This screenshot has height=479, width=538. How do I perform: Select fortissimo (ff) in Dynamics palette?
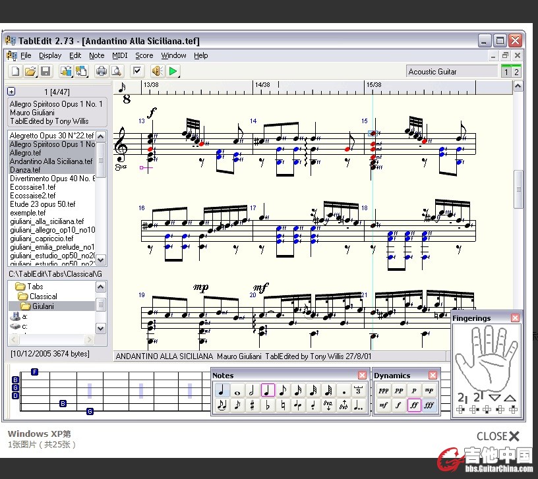click(414, 405)
